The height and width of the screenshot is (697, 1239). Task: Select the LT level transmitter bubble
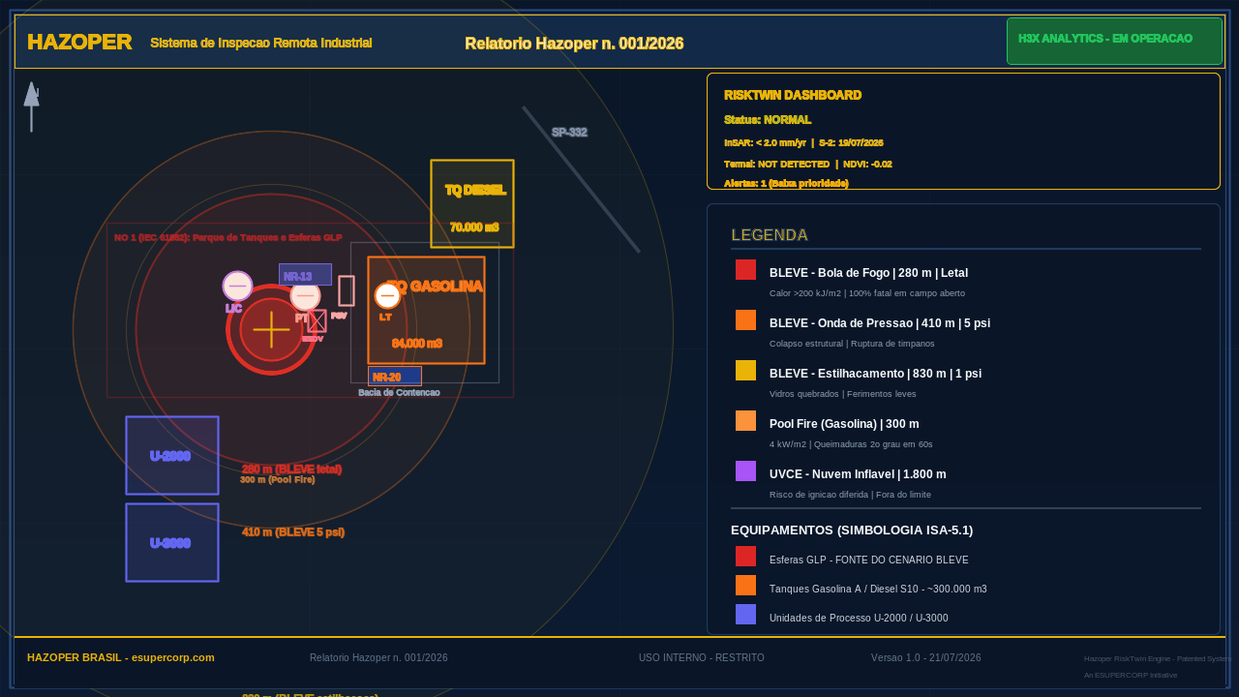pyautogui.click(x=387, y=295)
